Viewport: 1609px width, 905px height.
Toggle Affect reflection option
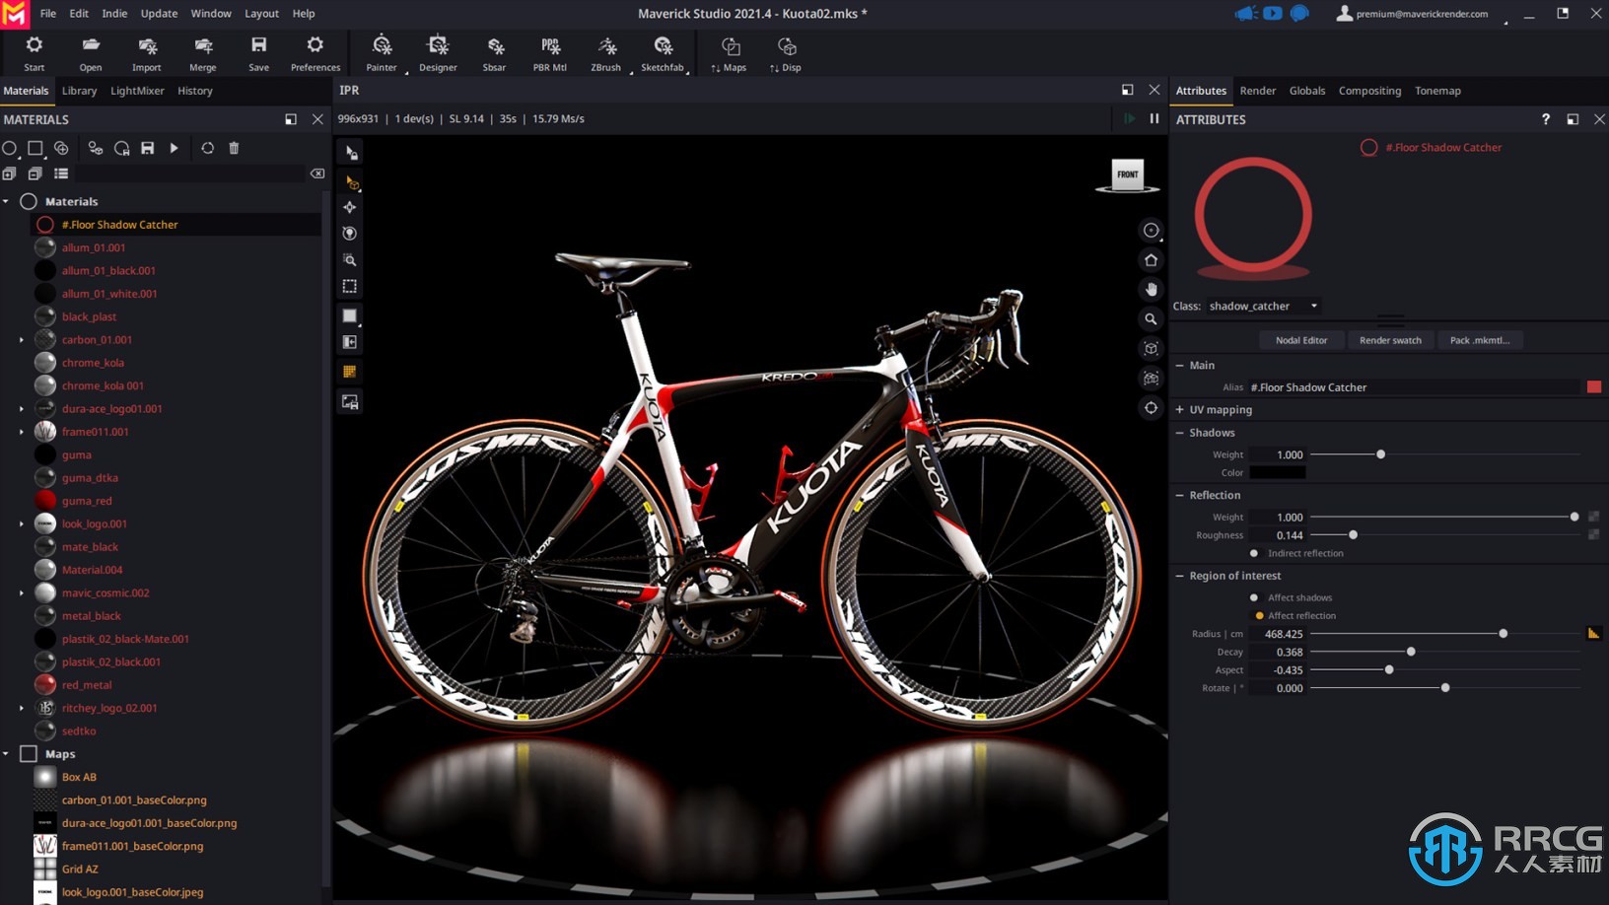coord(1259,615)
